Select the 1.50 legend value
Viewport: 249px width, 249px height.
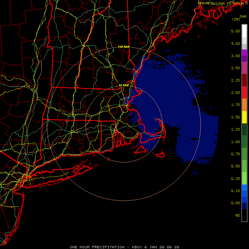(x=235, y=117)
